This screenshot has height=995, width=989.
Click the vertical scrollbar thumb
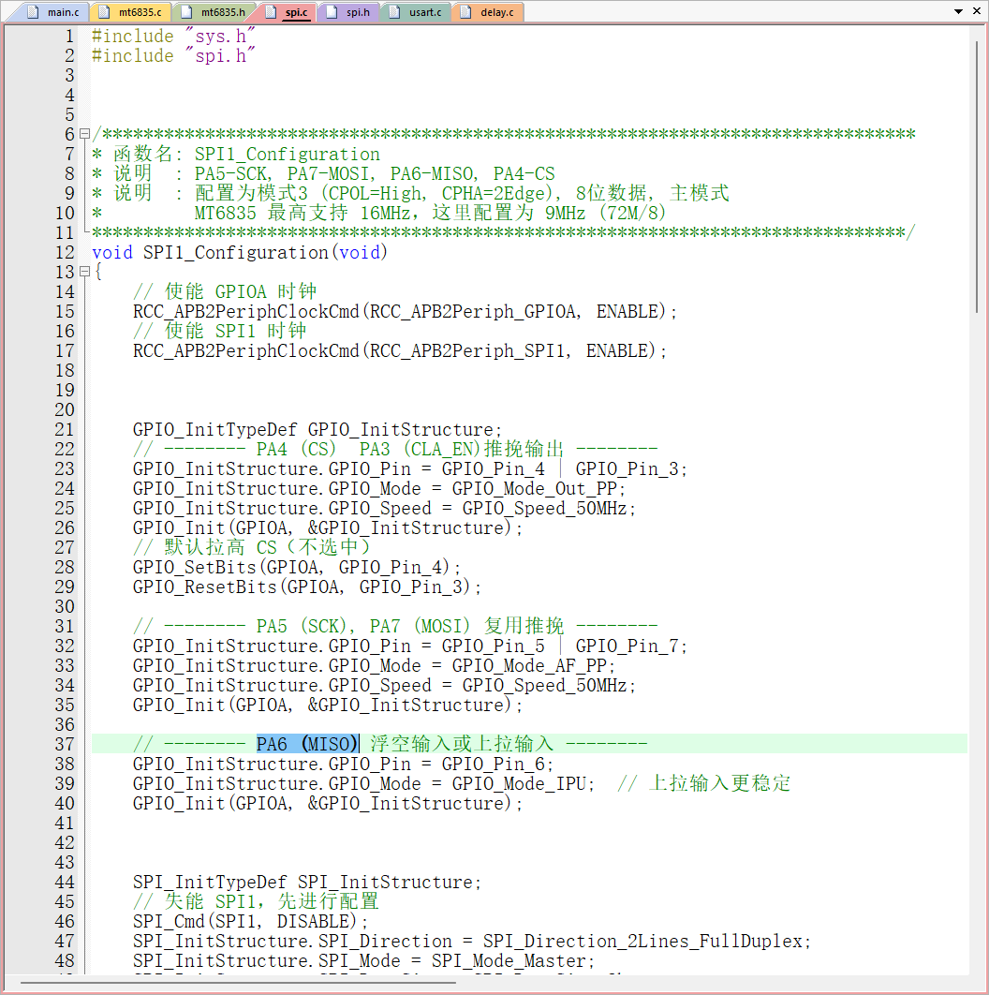(x=977, y=176)
